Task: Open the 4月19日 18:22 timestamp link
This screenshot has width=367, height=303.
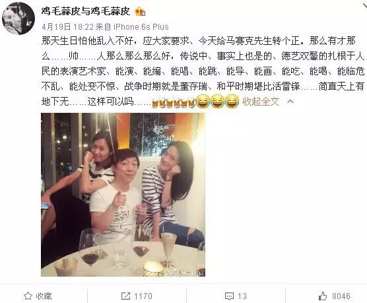Action: coord(67,27)
